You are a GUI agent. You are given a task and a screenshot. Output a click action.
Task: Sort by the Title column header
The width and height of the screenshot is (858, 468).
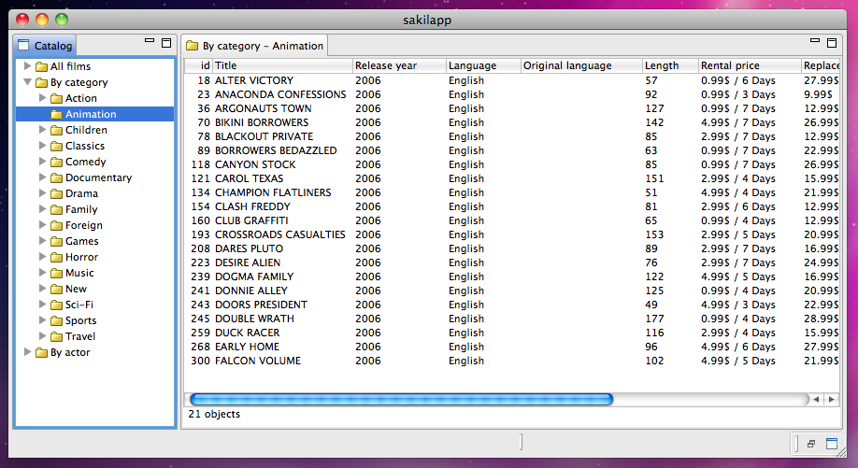pyautogui.click(x=282, y=65)
